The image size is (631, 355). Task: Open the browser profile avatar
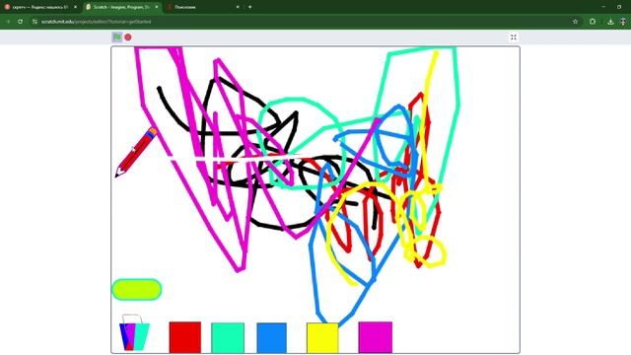click(x=623, y=22)
